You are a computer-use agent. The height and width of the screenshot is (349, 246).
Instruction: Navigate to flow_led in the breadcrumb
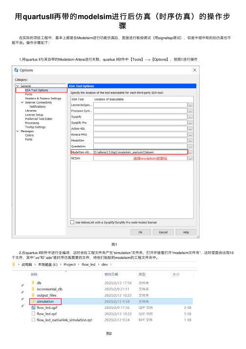tap(88, 264)
